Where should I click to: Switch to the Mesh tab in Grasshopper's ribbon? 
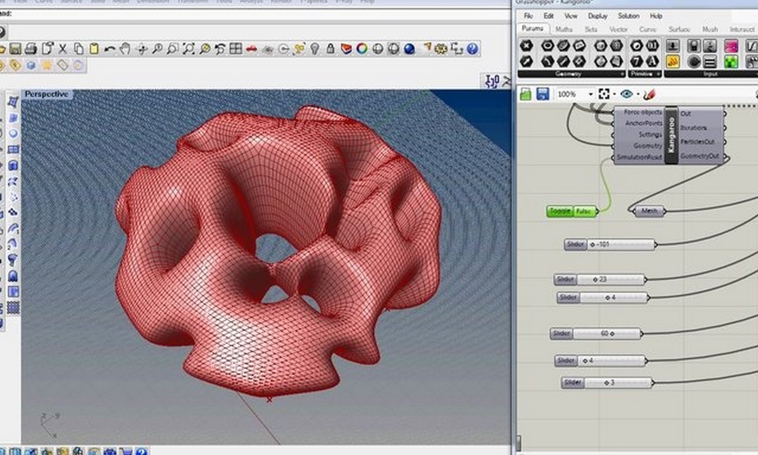click(x=710, y=29)
